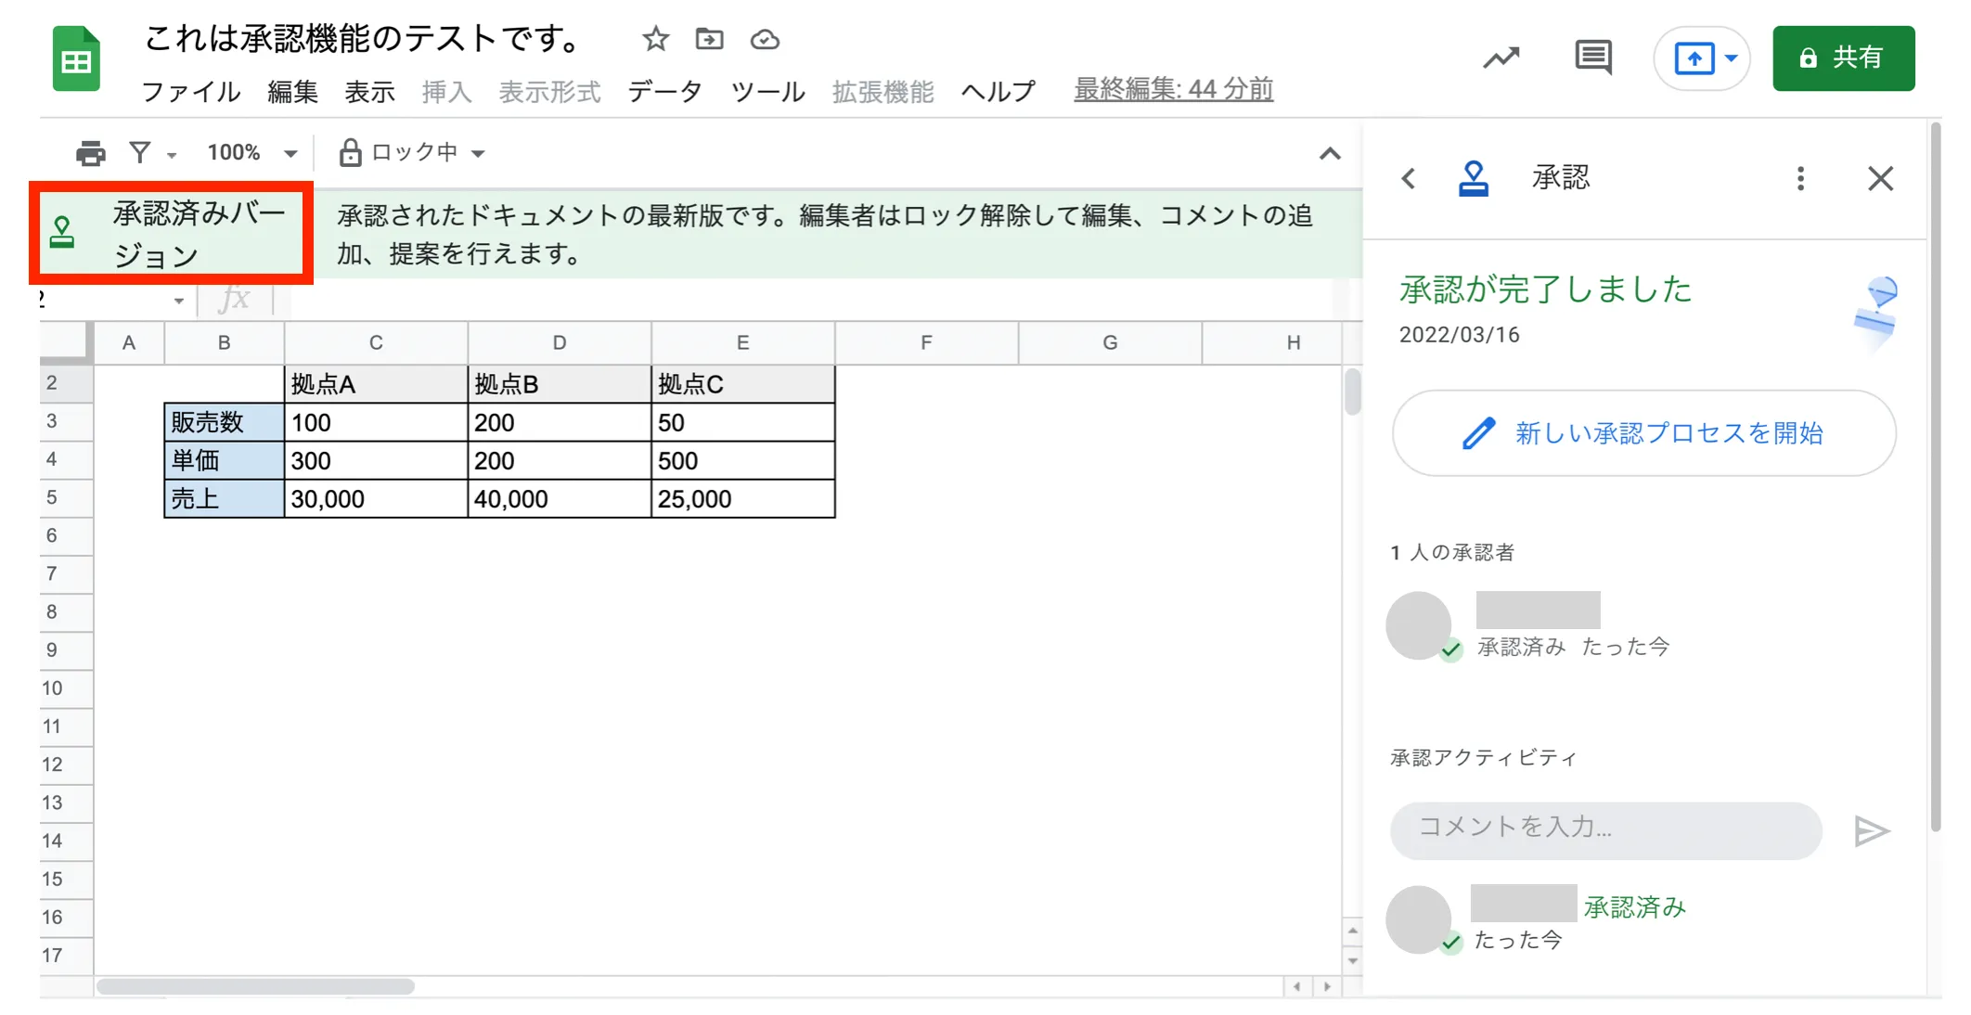Click cell containing 拠点C
The image size is (1971, 1015).
tap(742, 383)
